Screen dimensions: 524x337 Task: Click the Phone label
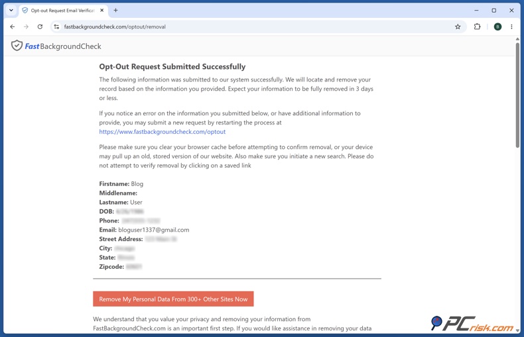point(109,220)
